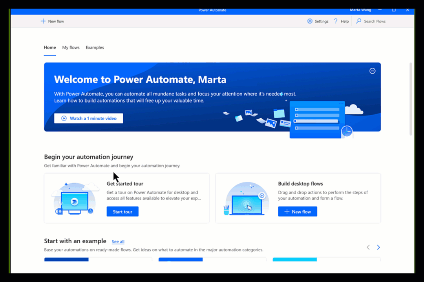Go to previous examples with left chevron
Screen dimensions: 424x282
368,247
